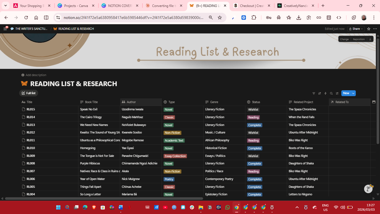Click the sort icon above the database
Viewport: 380px width, 214px height.
click(x=319, y=93)
